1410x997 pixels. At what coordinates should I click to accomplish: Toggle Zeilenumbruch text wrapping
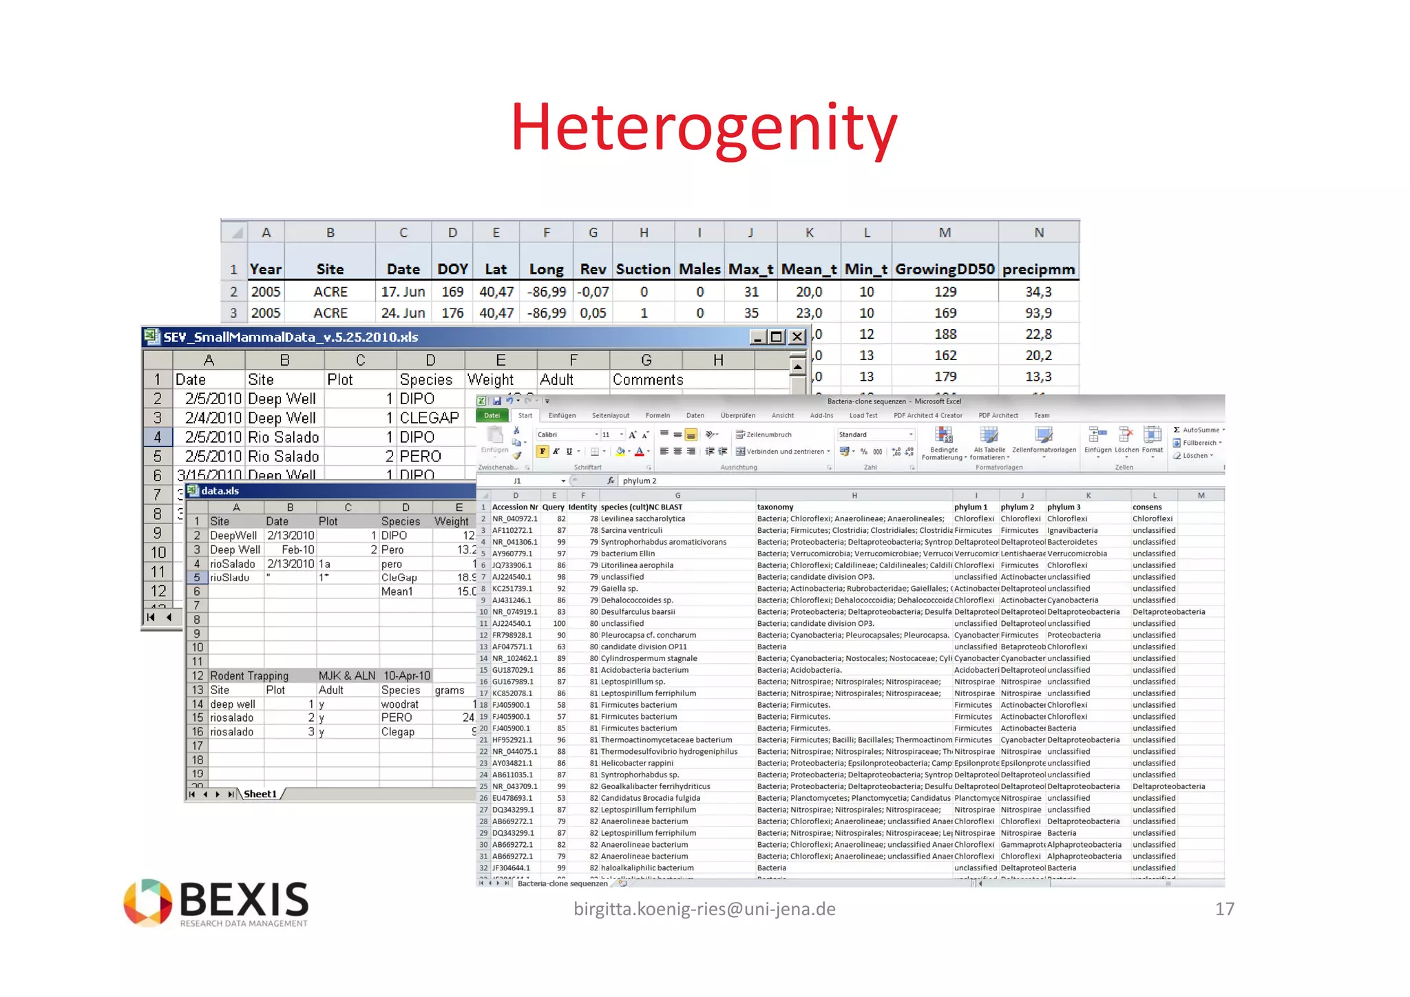coord(764,434)
